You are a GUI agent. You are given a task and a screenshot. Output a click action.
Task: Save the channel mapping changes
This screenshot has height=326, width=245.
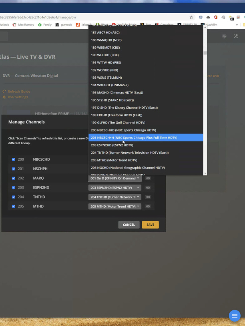click(150, 225)
